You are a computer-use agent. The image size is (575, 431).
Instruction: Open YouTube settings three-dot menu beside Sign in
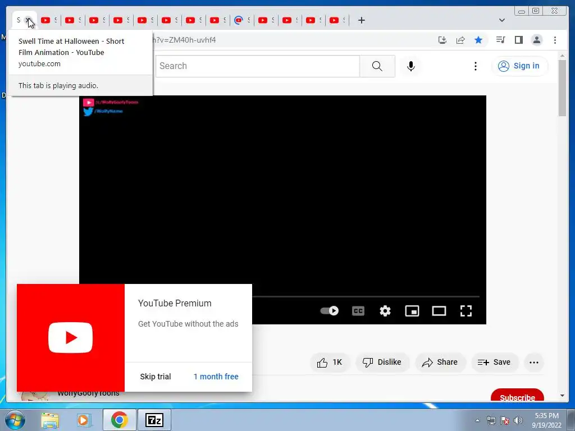[x=475, y=66]
